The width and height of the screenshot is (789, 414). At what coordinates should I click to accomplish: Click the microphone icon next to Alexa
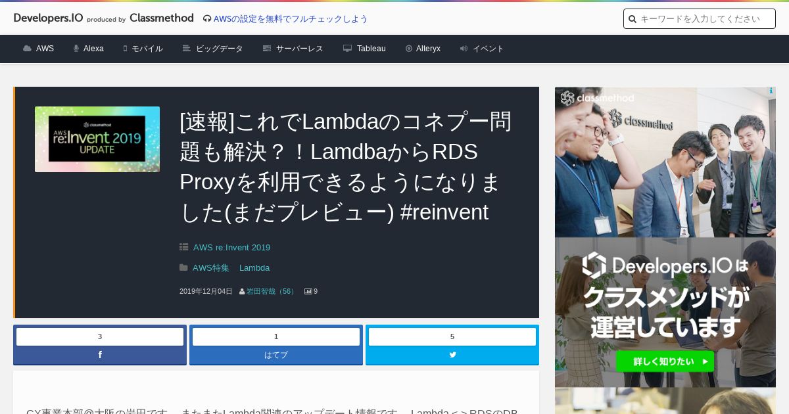[76, 49]
